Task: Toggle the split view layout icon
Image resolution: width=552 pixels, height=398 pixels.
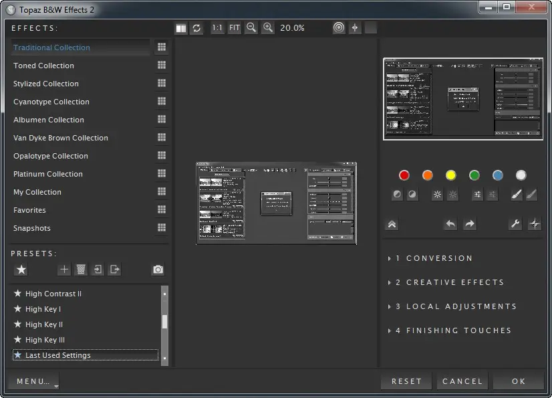Action: point(180,28)
